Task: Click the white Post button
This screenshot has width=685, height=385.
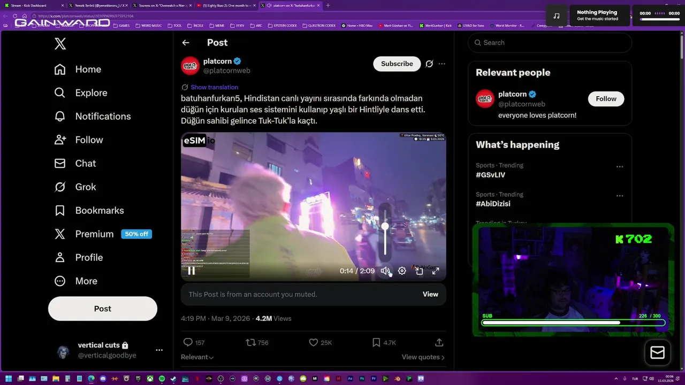Action: (103, 309)
